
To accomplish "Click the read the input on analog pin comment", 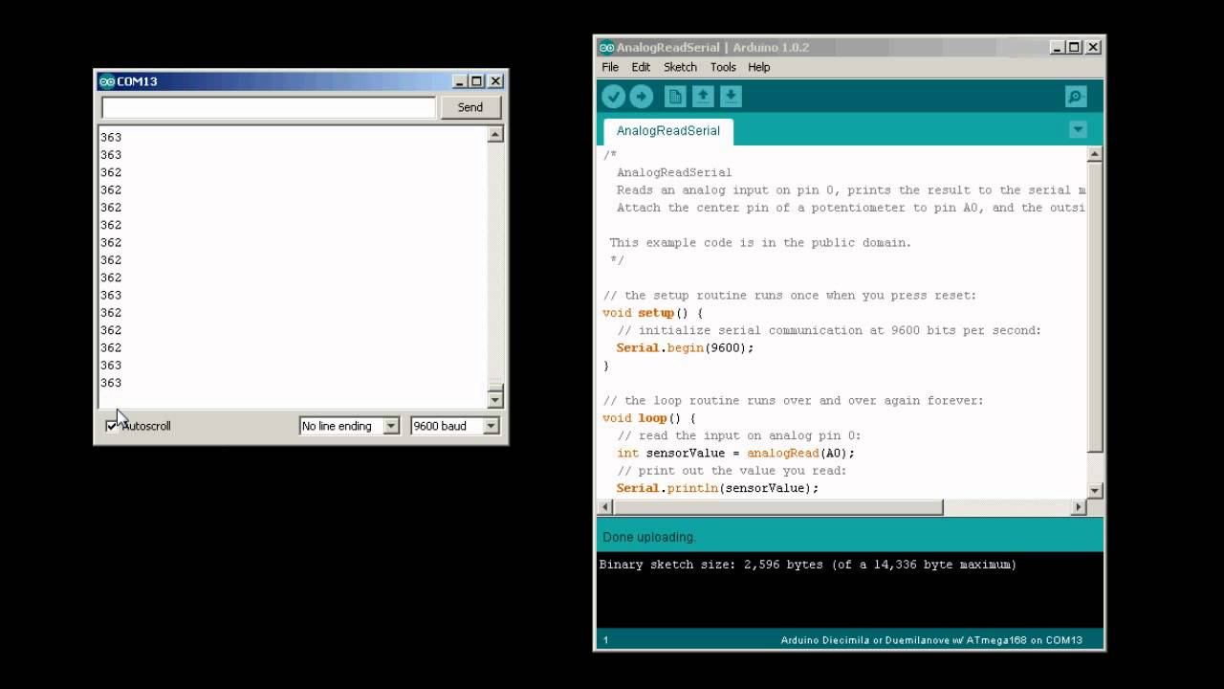I will click(x=739, y=435).
